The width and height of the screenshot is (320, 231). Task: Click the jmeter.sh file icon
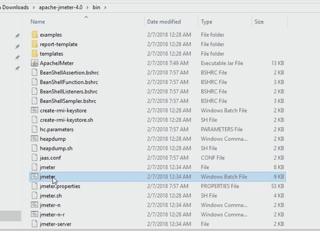34,195
